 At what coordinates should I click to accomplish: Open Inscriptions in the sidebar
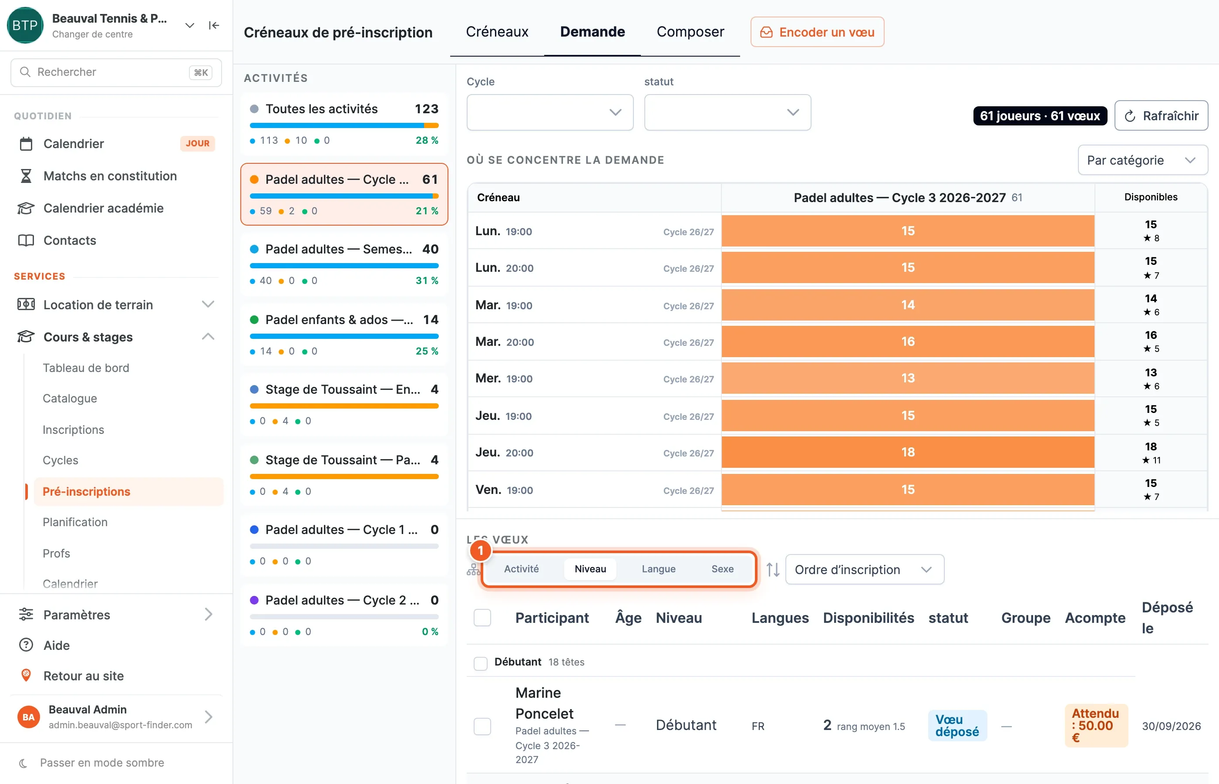pos(73,429)
